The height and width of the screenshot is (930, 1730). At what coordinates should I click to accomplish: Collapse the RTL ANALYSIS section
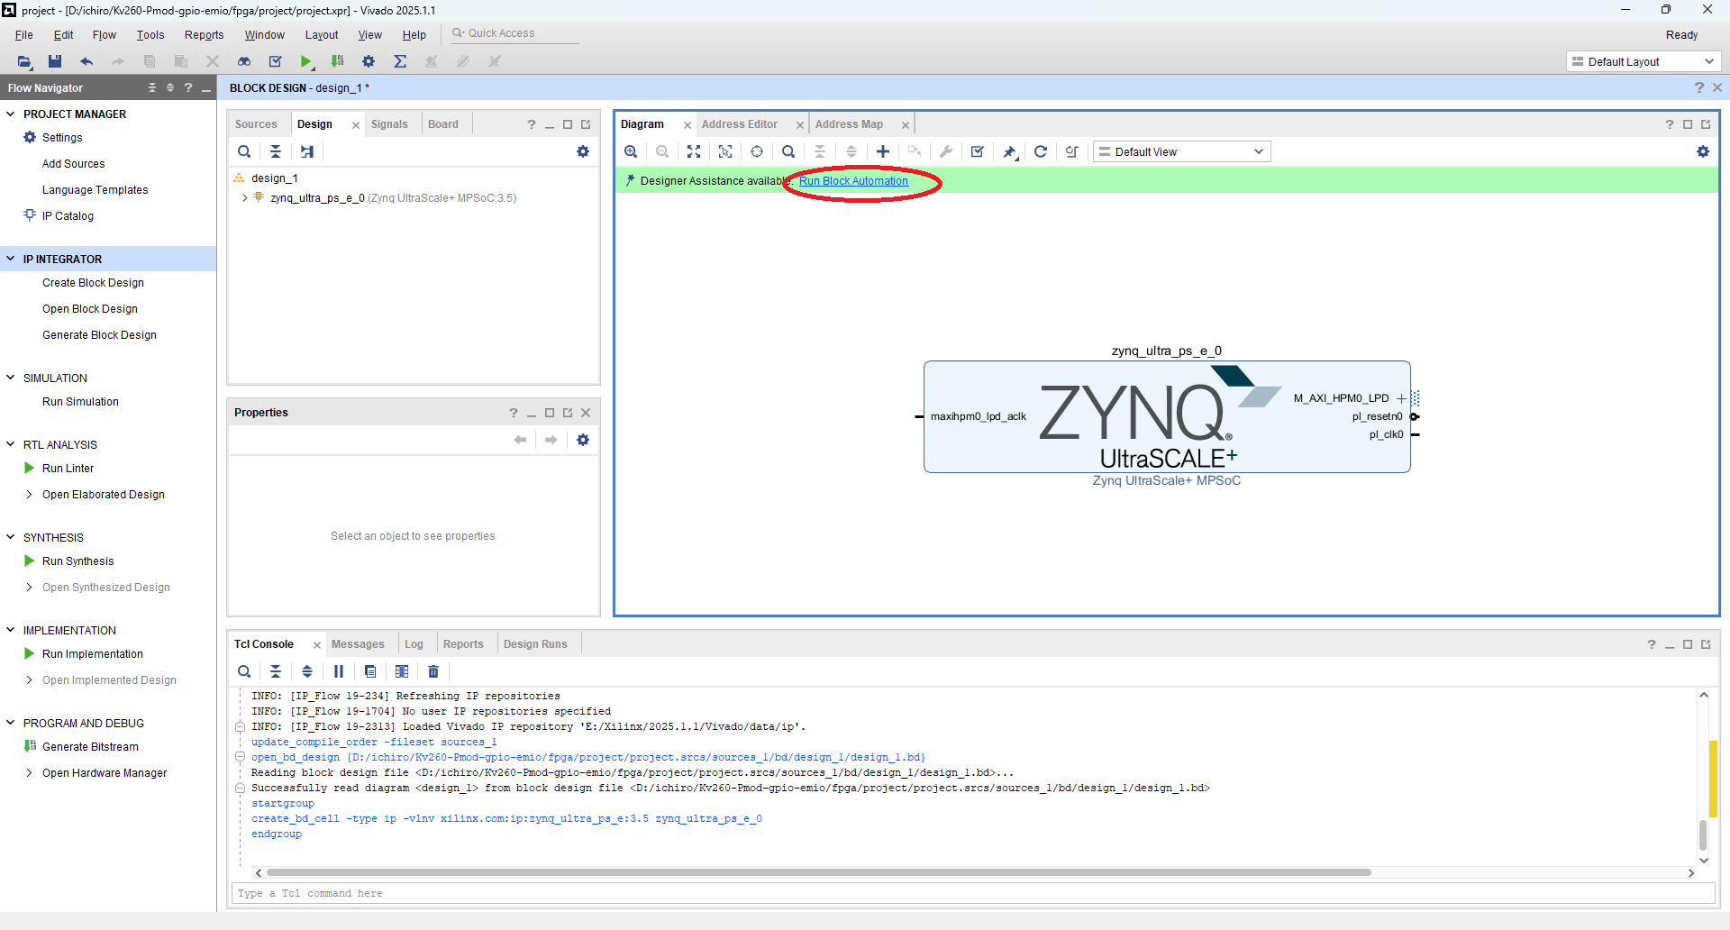(x=11, y=444)
